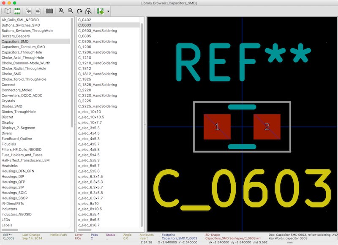Click the REF** reference text in preview
Viewport: 338px width, 245px height.
[x=243, y=62]
